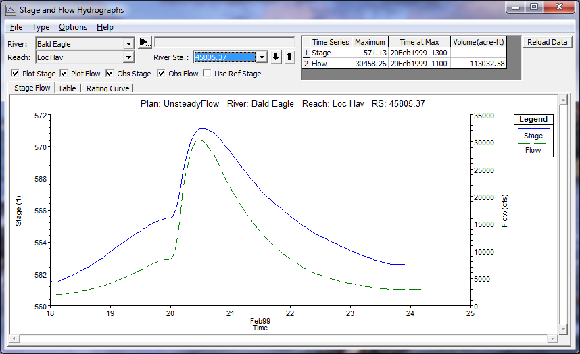Click the animate play arrow button
This screenshot has width=580, height=354.
tap(145, 42)
